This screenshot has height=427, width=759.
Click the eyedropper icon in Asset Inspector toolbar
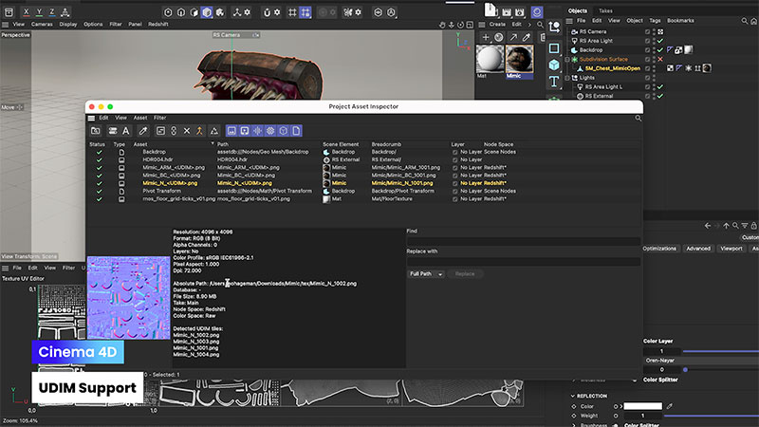pyautogui.click(x=143, y=130)
